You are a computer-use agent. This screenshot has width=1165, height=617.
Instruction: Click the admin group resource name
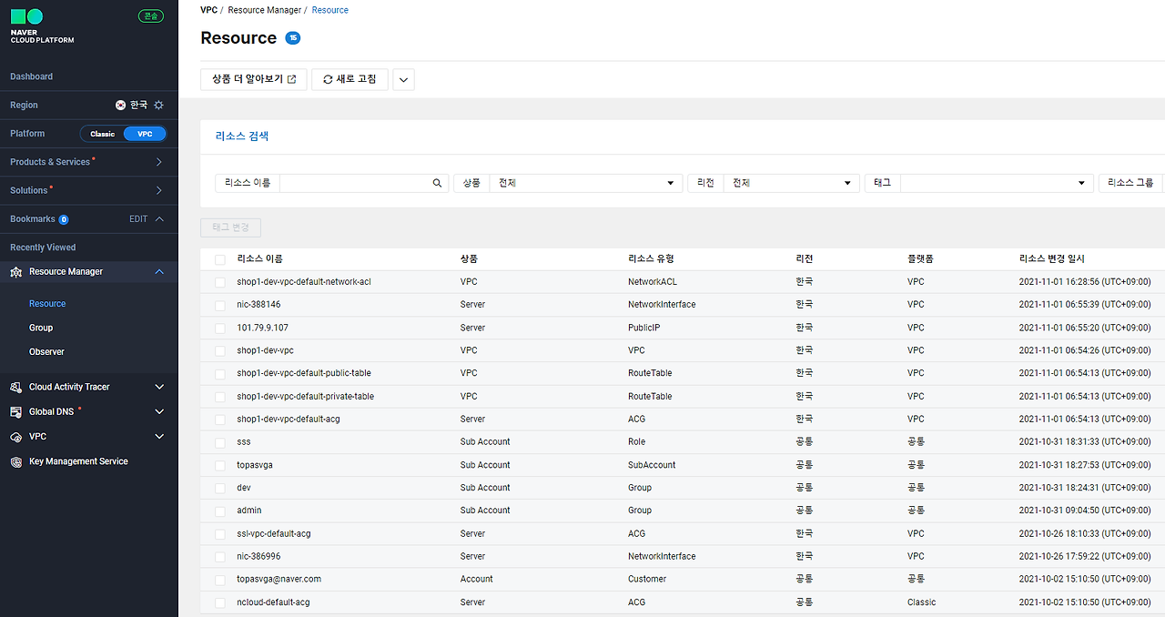[248, 511]
